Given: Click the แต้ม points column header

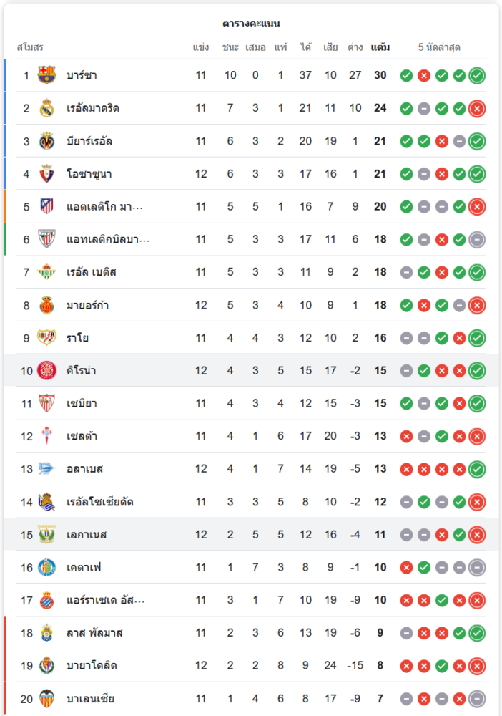Looking at the screenshot, I should (380, 47).
